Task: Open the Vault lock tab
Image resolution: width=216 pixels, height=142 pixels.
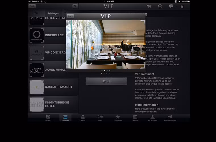Action: point(83,118)
